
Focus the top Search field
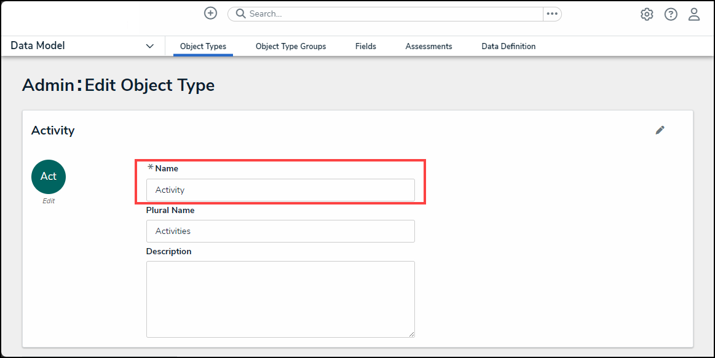[393, 14]
